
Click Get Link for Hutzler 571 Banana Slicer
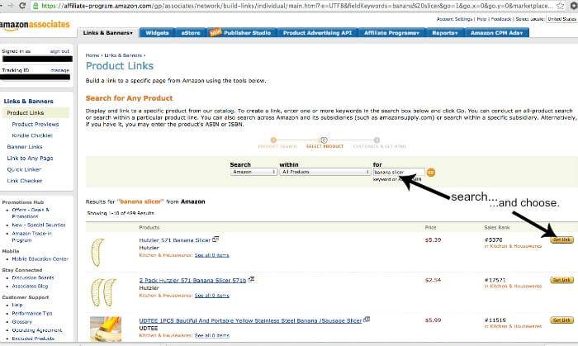coord(561,239)
